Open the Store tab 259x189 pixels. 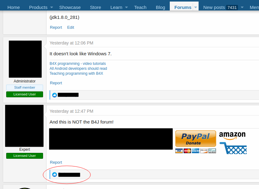[x=95, y=7]
